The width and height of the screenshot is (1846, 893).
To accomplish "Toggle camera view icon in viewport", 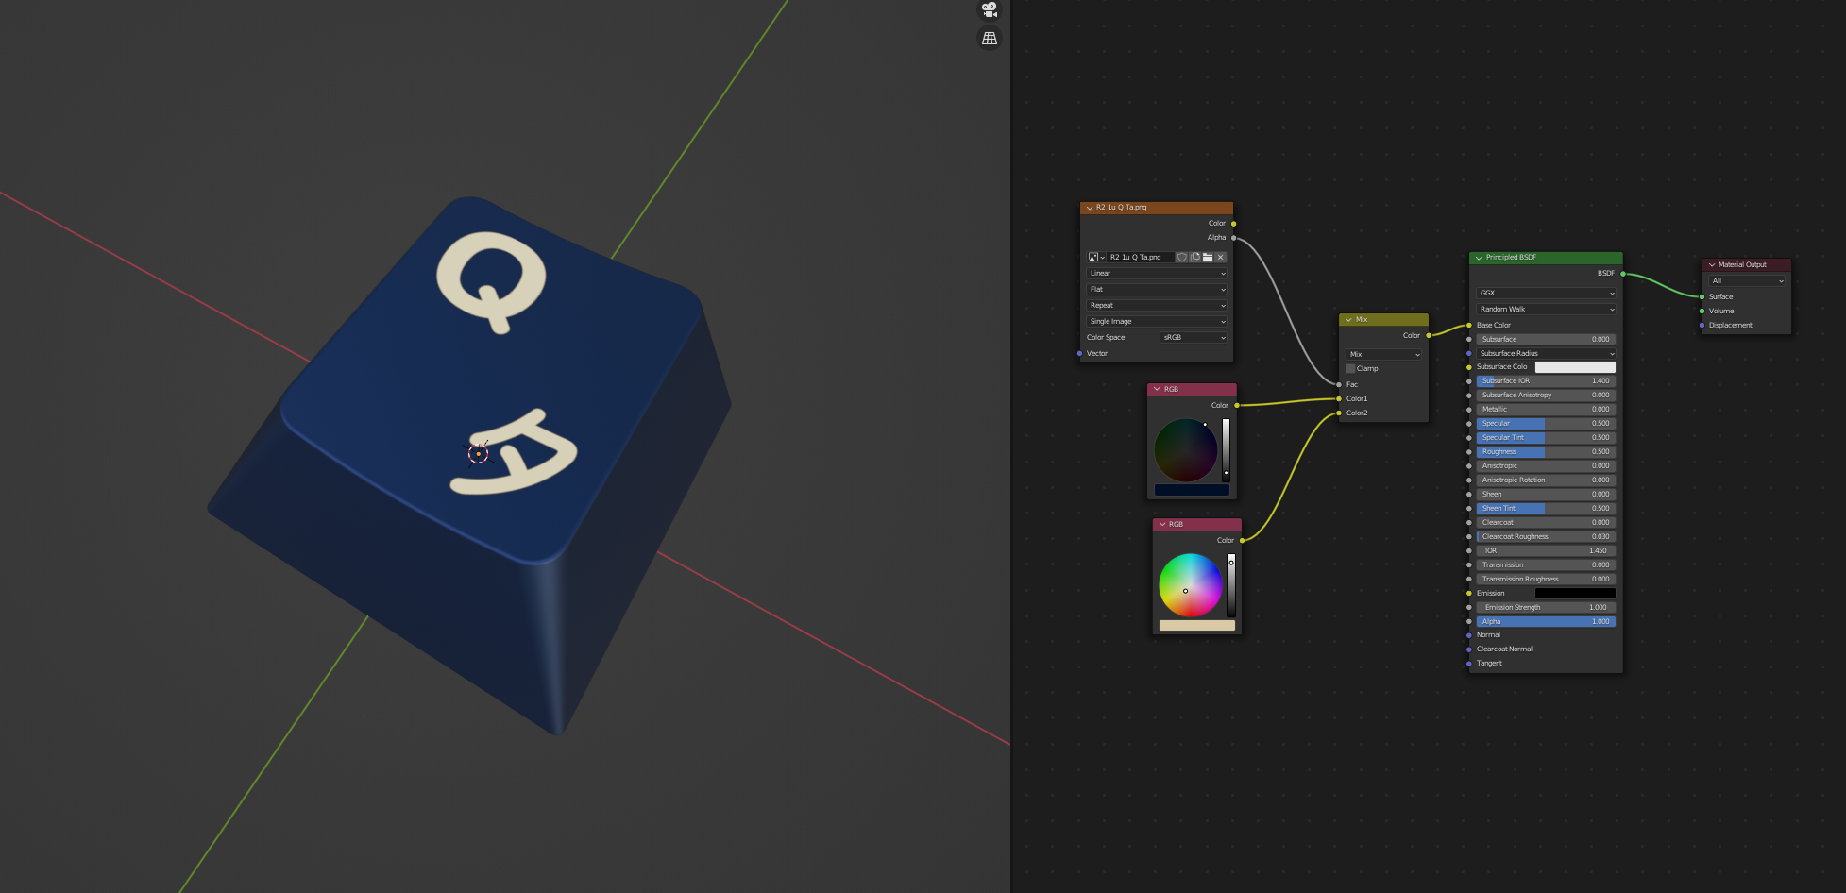I will [989, 9].
